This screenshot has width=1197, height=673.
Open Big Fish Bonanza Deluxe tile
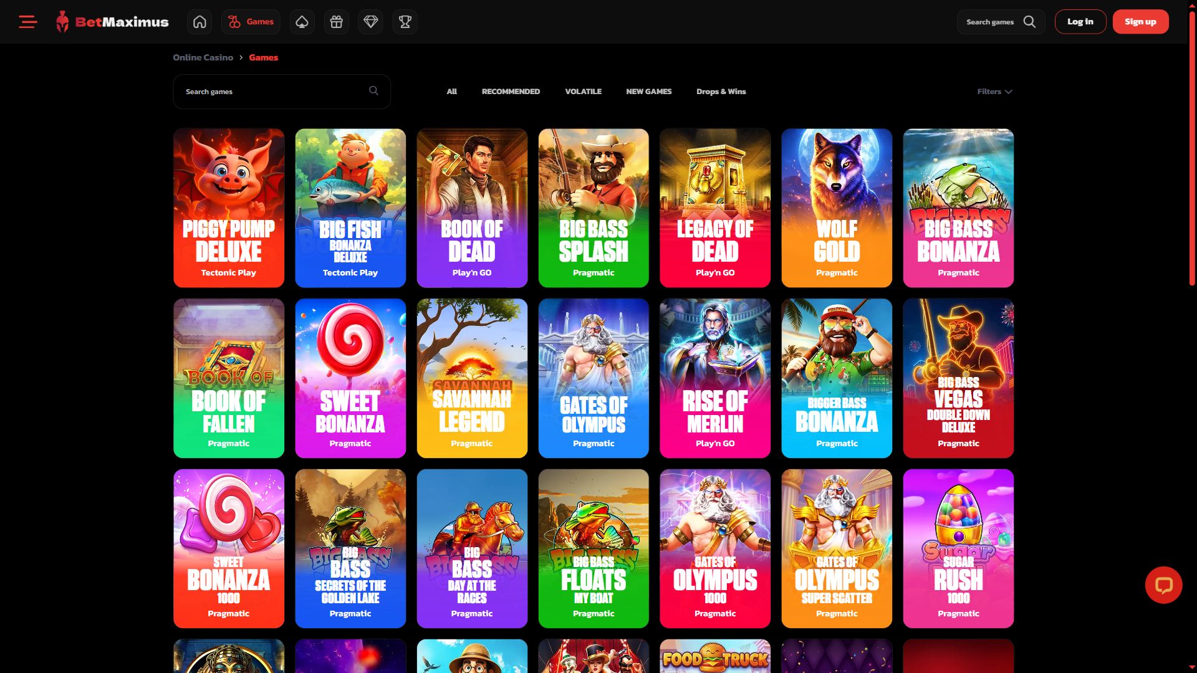pyautogui.click(x=350, y=208)
